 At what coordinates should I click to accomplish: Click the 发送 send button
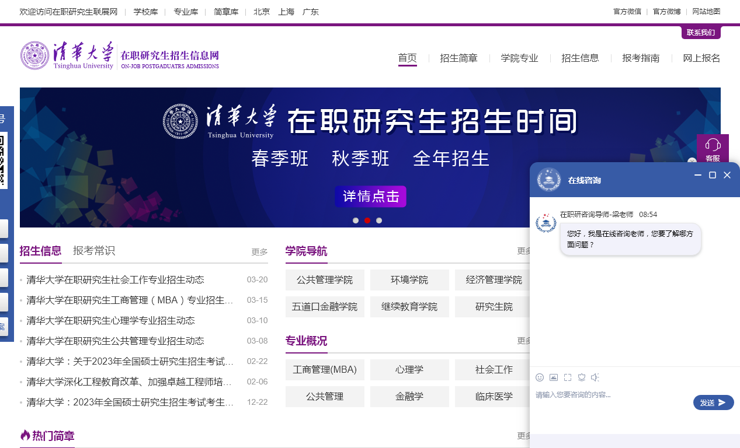click(x=713, y=402)
